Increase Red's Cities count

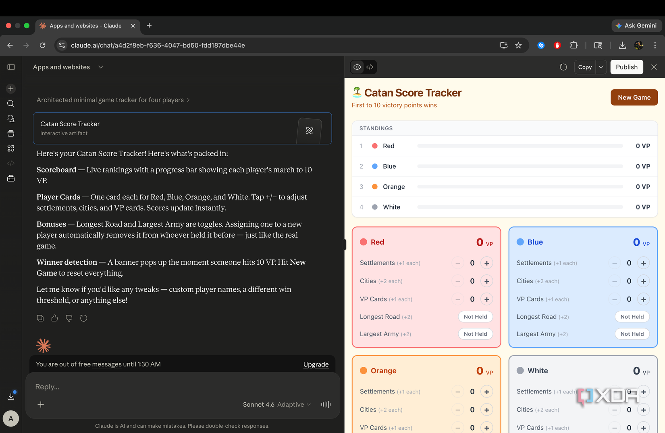pos(487,281)
